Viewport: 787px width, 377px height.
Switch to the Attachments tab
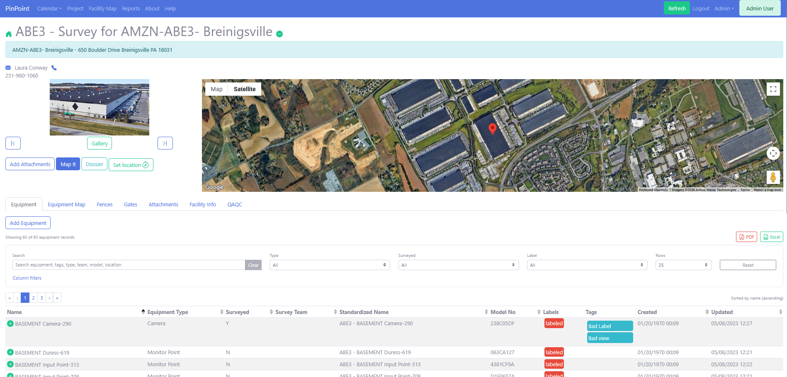[163, 204]
